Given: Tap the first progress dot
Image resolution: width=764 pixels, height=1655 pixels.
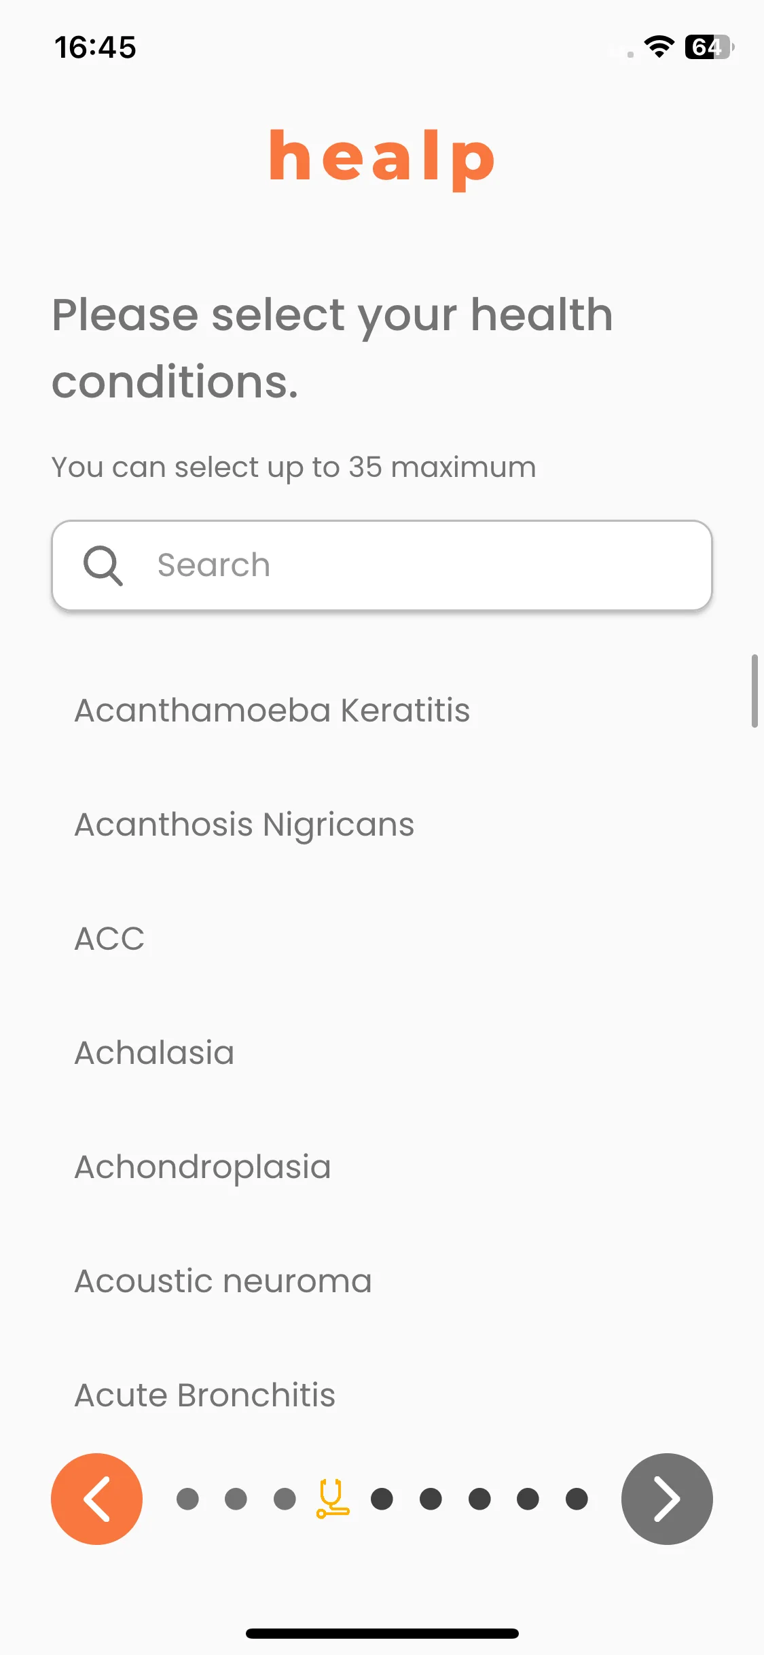Looking at the screenshot, I should [187, 1499].
